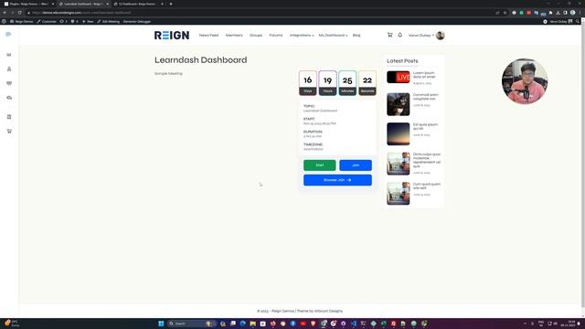Screen dimensions: 585x329
Task: Reload the page with the browser refresh button
Action: click(20, 13)
